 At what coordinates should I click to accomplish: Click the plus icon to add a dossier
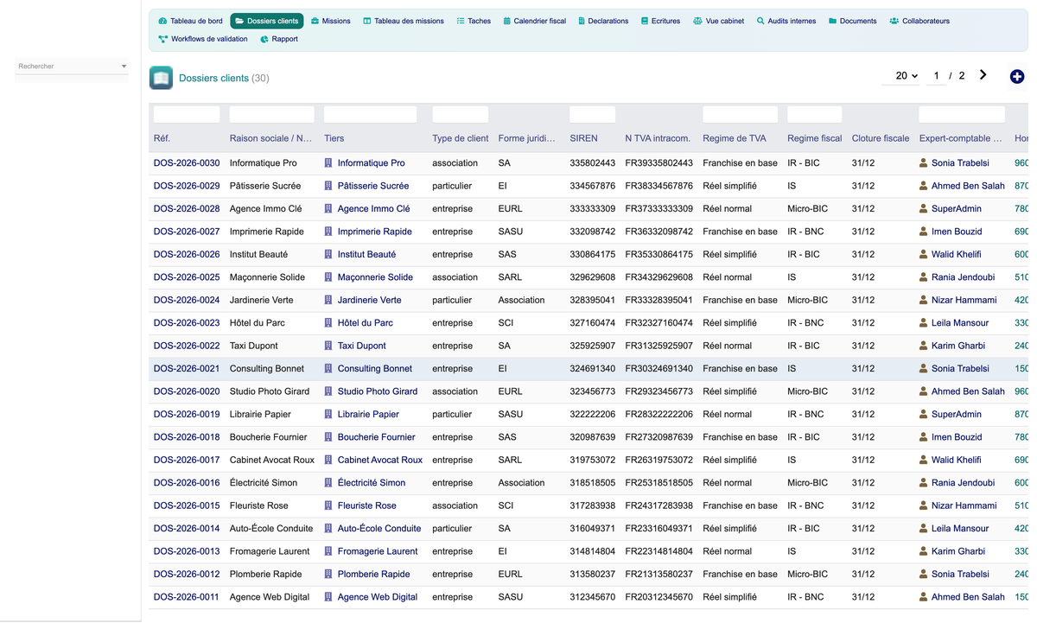1017,77
